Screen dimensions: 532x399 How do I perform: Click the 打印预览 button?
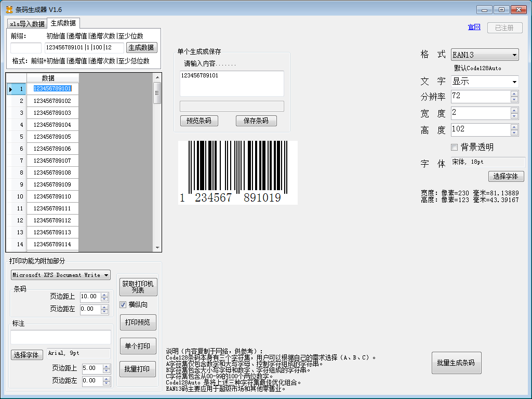tap(138, 322)
